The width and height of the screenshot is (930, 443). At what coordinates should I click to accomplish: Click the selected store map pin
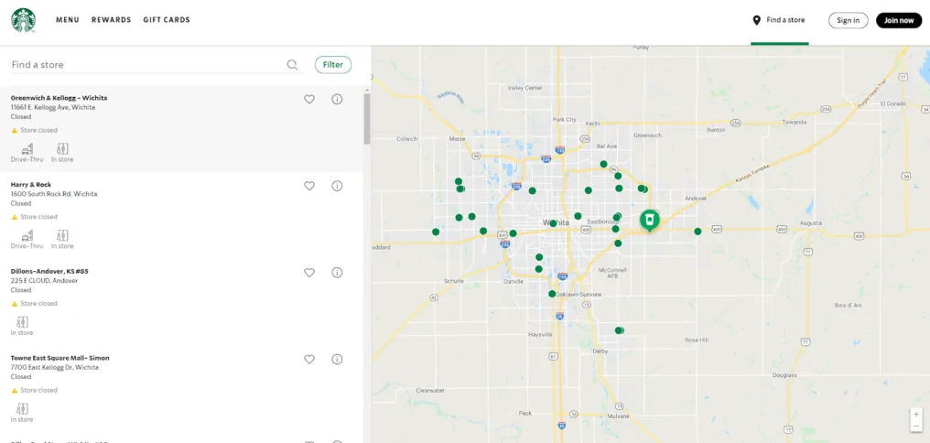(x=649, y=220)
